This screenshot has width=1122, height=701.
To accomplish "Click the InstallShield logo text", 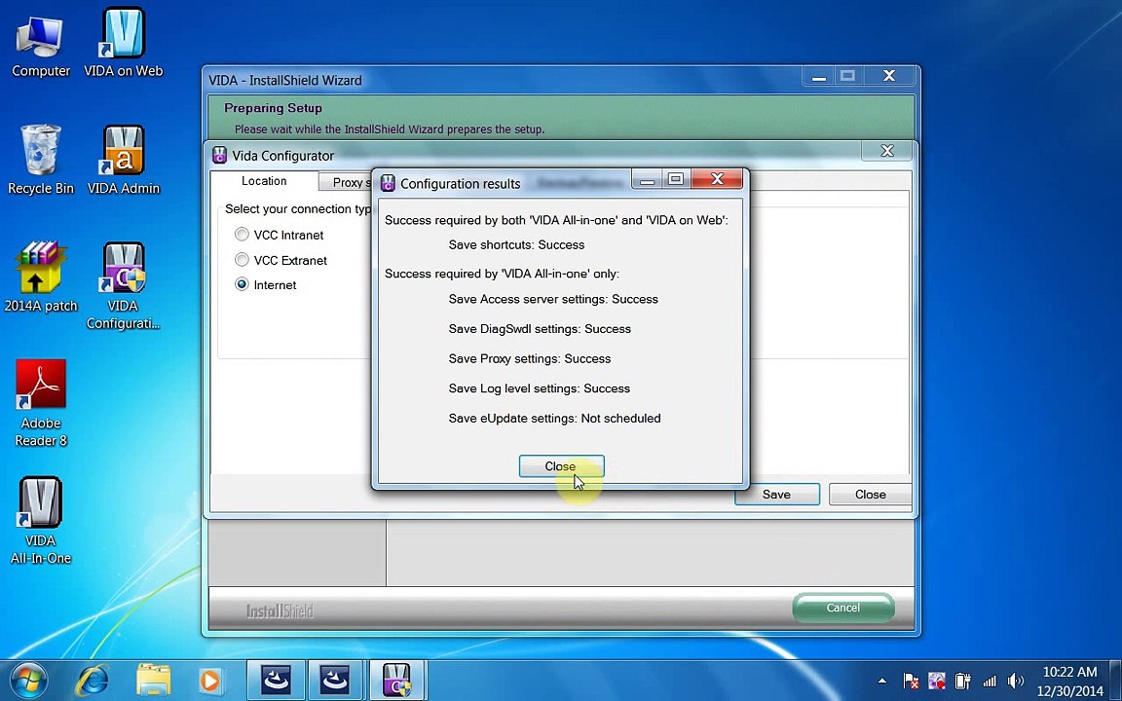I will 280,610.
